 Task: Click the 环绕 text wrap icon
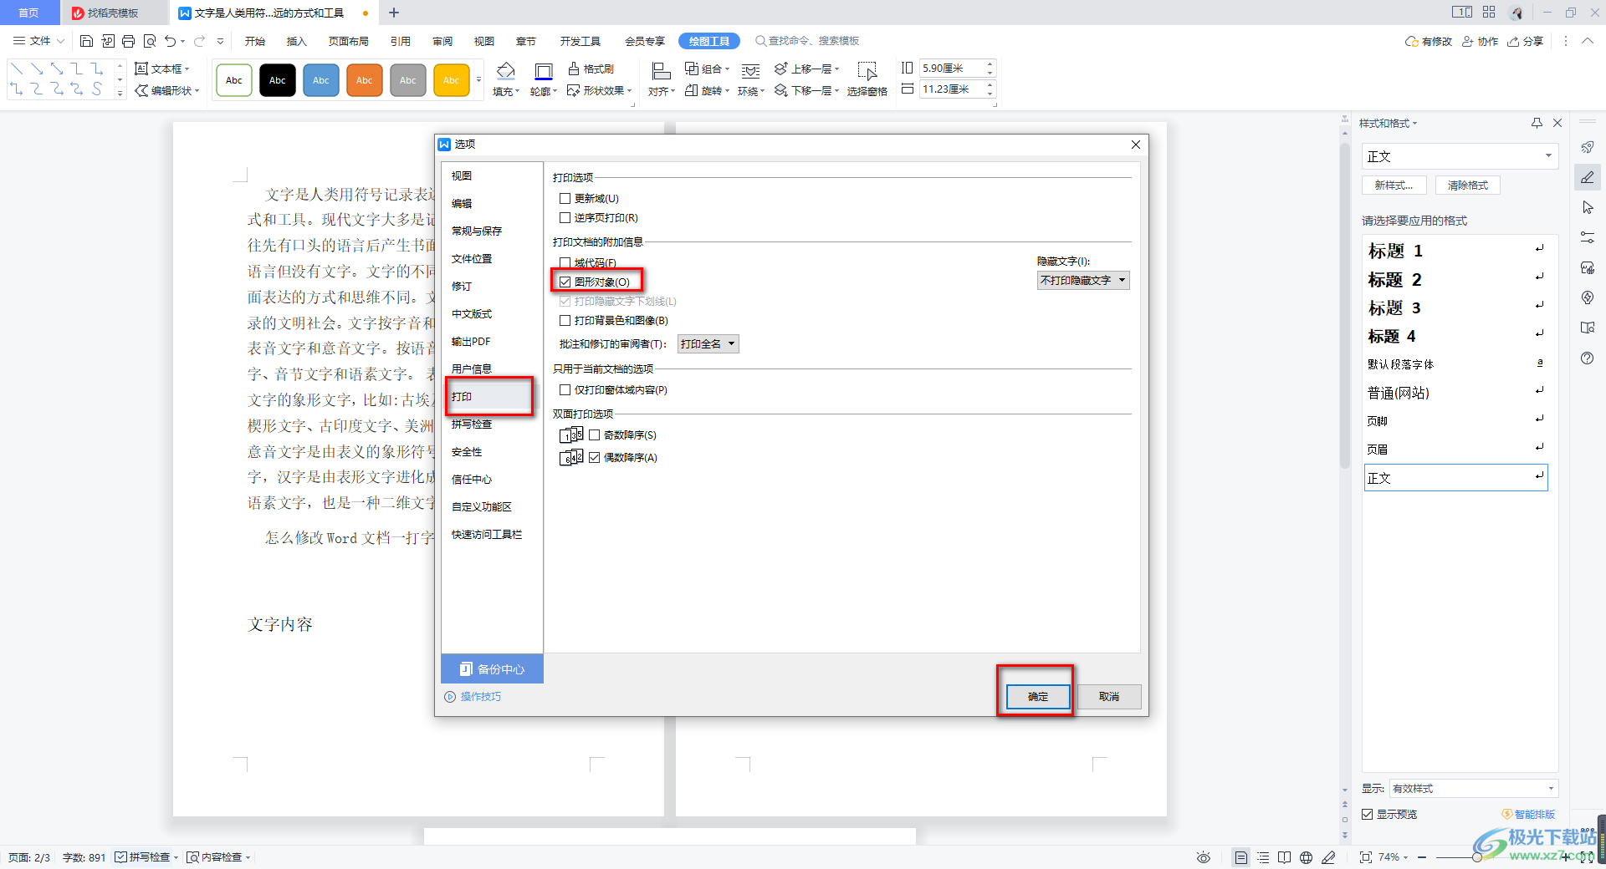pos(750,72)
